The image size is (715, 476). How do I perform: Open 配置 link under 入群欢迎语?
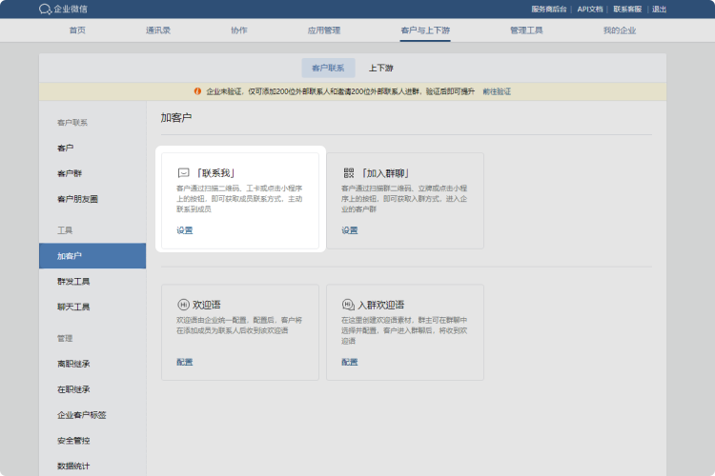[x=350, y=362]
